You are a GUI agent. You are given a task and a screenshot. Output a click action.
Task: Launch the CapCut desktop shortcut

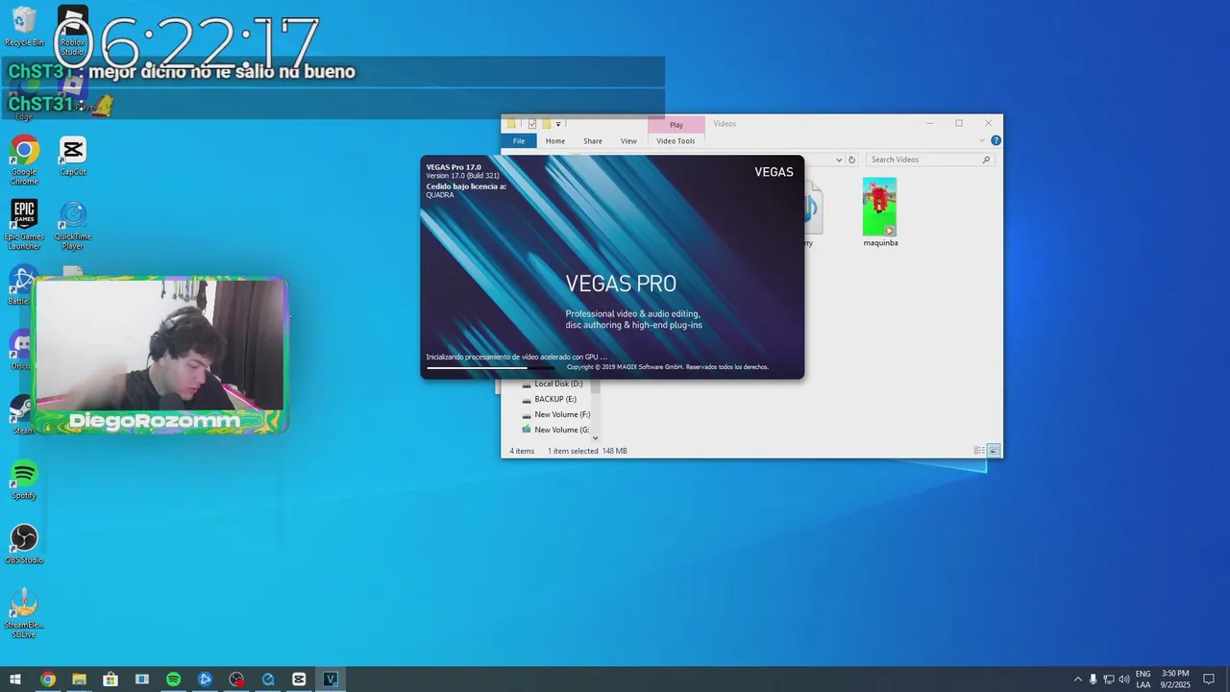pos(73,156)
